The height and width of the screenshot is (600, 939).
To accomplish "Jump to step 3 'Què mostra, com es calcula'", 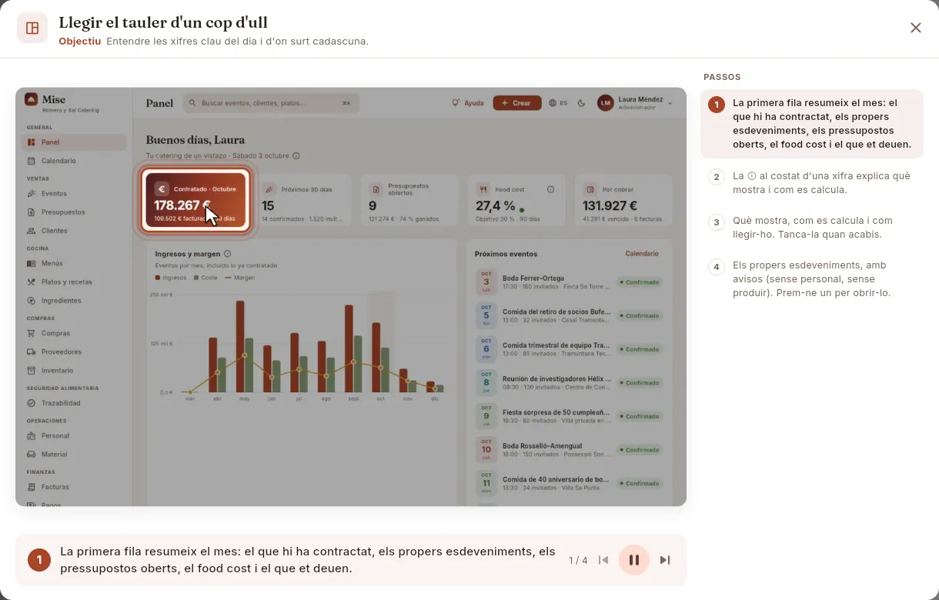I will coord(812,228).
